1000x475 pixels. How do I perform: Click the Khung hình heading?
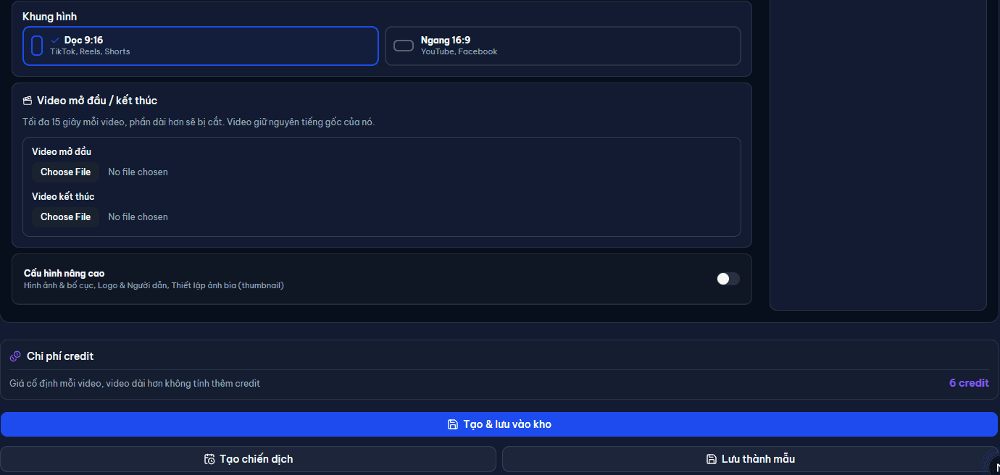pyautogui.click(x=49, y=16)
